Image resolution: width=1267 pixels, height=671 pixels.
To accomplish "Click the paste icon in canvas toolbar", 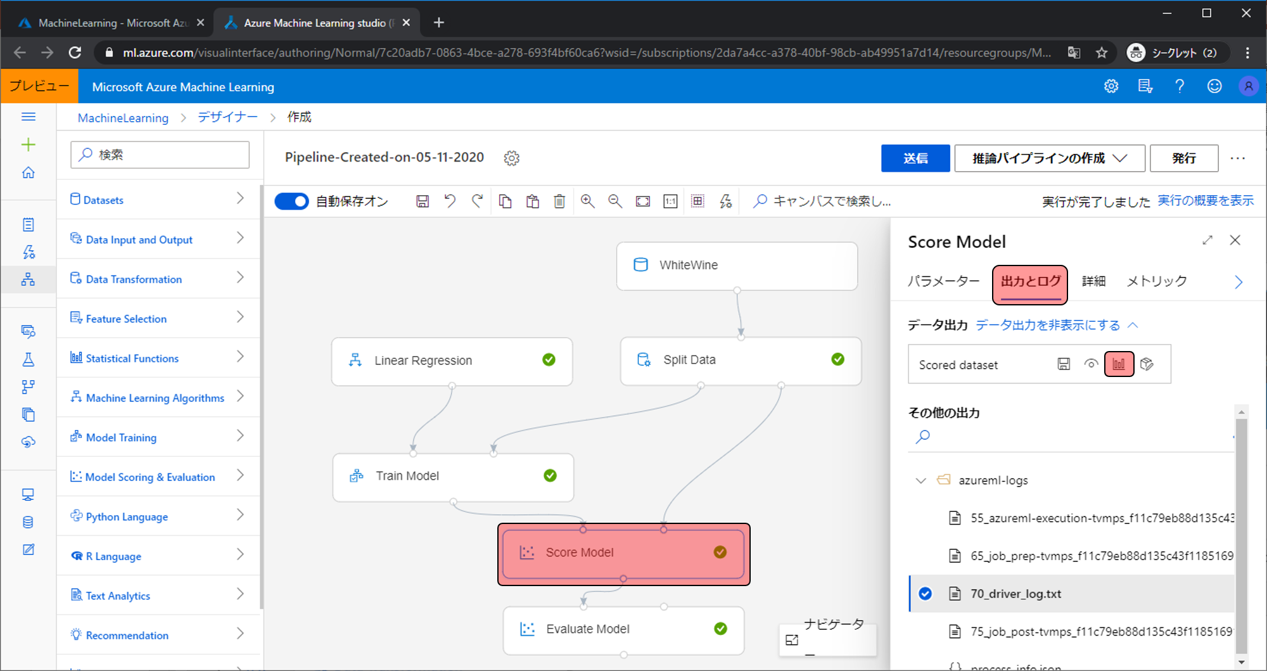I will pos(532,201).
